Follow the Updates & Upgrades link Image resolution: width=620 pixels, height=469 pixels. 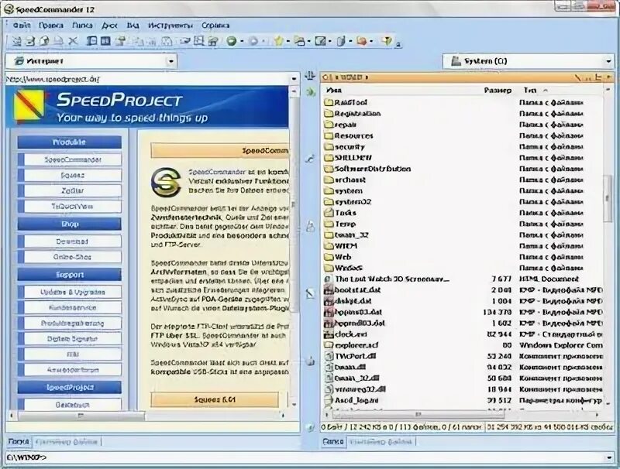[73, 292]
